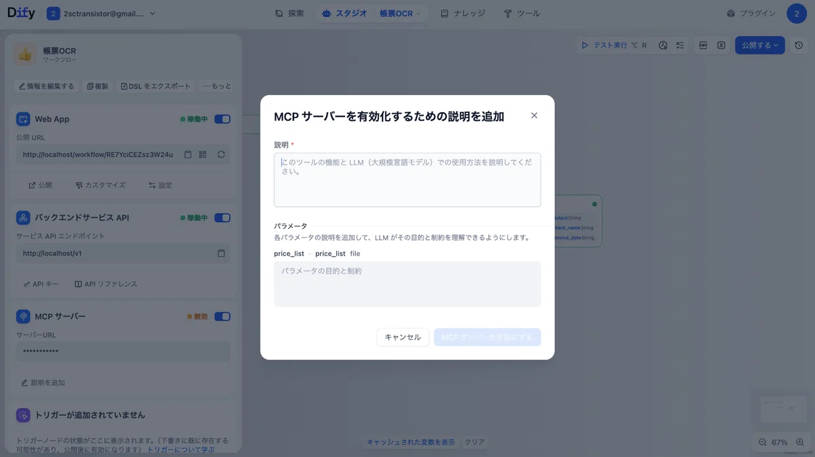The height and width of the screenshot is (457, 815).
Task: Open API リファレンス link
Action: [x=106, y=284]
